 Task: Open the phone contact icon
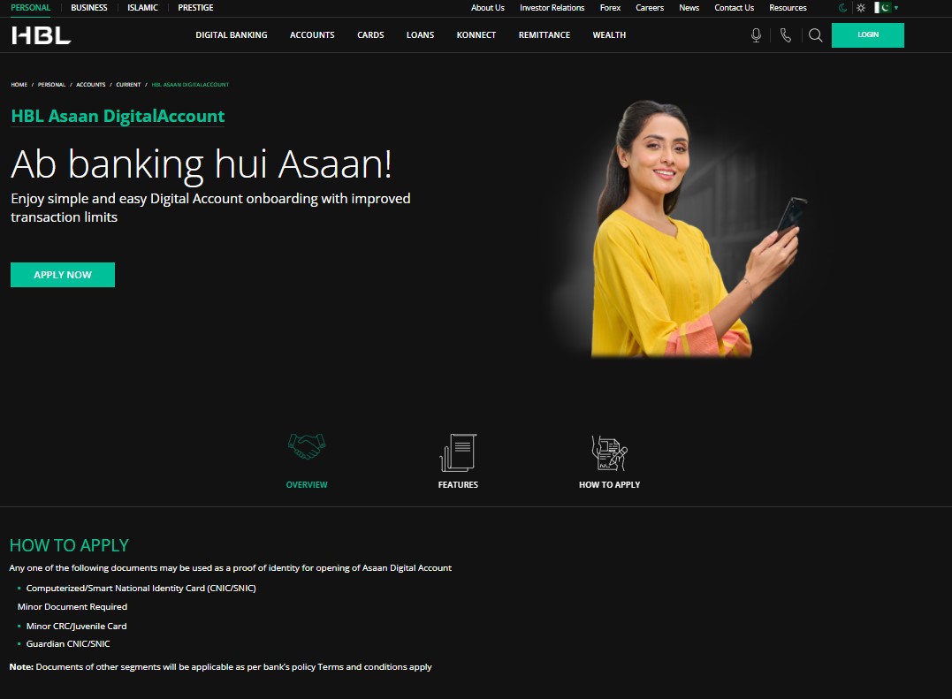click(x=786, y=35)
